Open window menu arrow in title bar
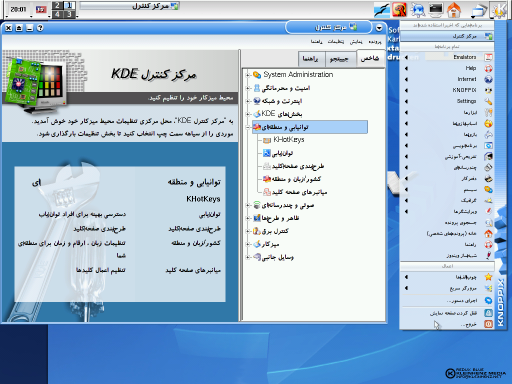The image size is (512, 384). [x=379, y=28]
